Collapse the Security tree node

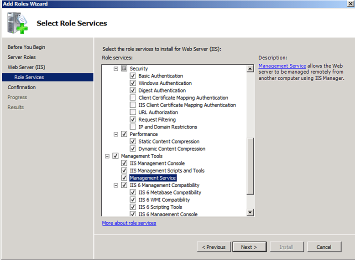[116, 69]
